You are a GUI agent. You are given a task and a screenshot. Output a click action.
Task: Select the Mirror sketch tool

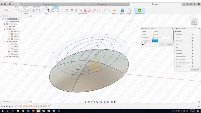click(33, 10)
